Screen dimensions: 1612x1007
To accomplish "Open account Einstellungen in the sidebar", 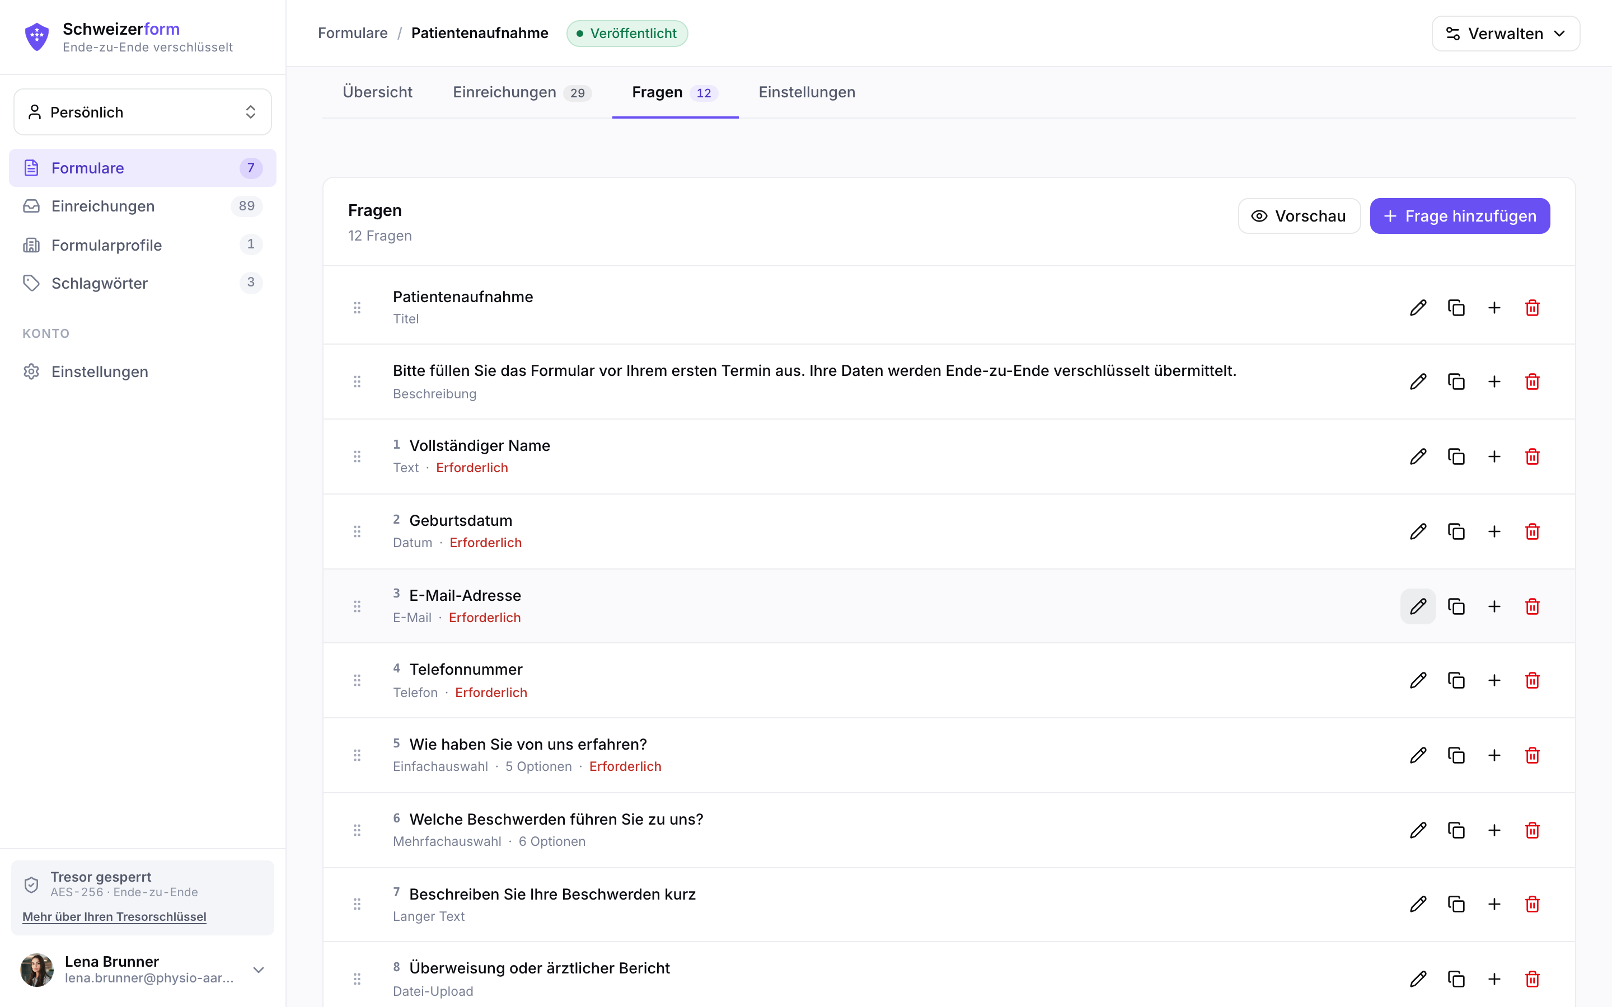I will click(143, 371).
